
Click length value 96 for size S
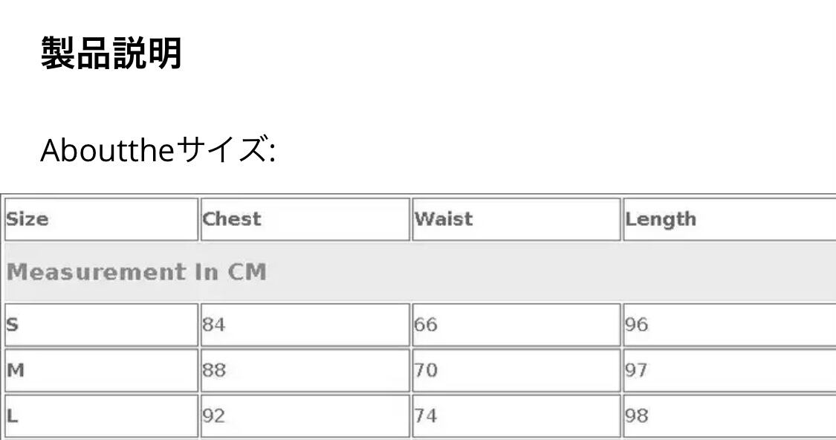[x=637, y=325]
